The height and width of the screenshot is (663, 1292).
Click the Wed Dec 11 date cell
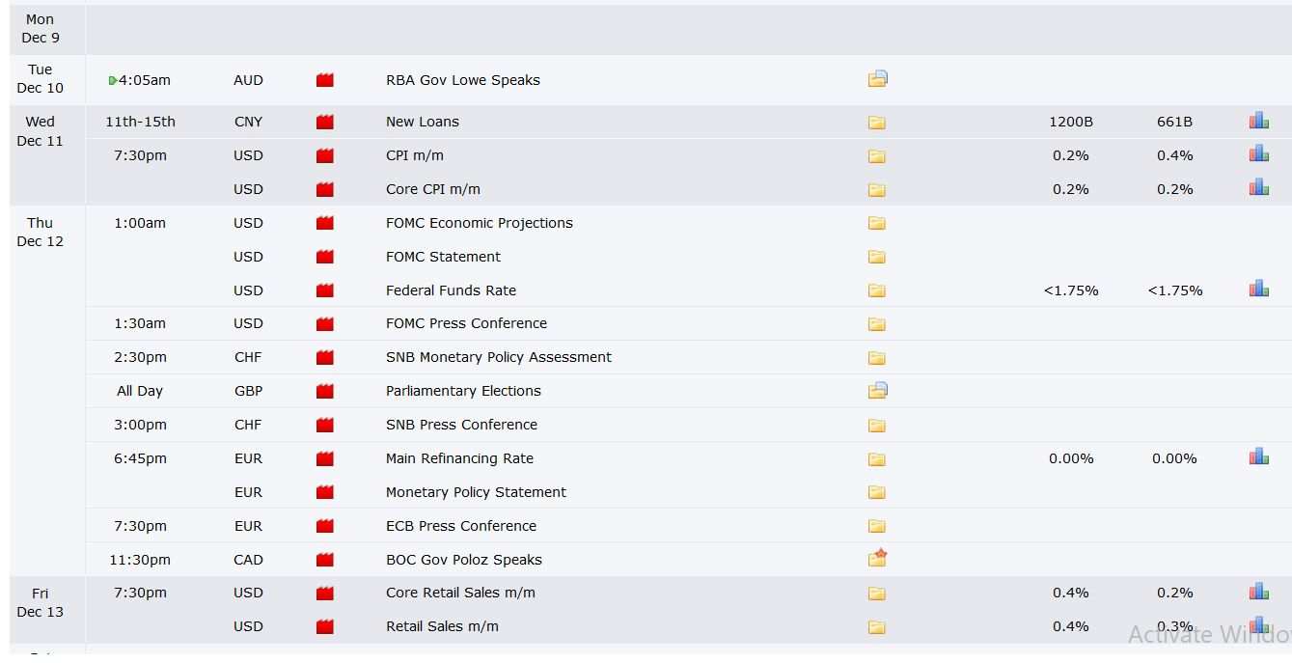(x=41, y=131)
